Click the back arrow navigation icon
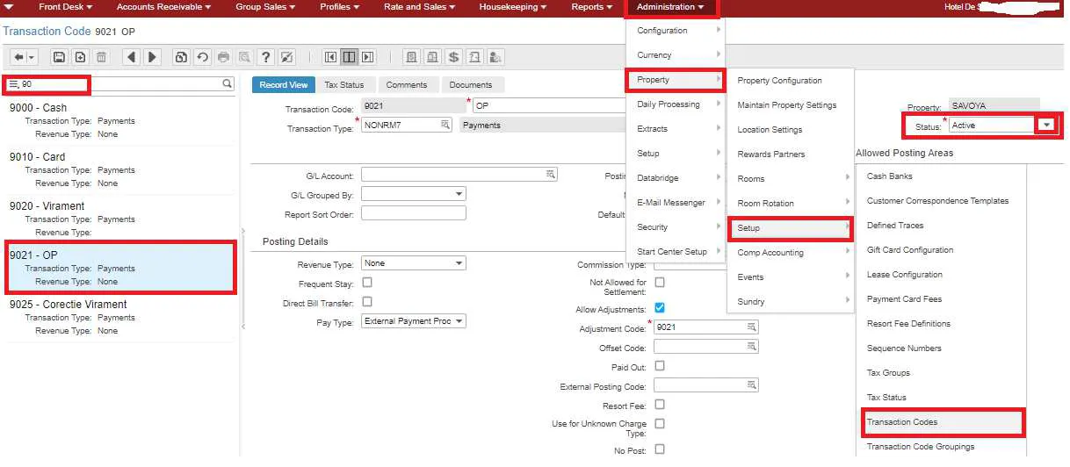The height and width of the screenshot is (467, 1070). 18,57
